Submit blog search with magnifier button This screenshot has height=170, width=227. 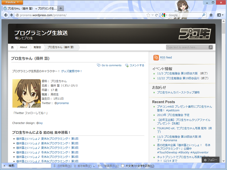click(x=211, y=47)
